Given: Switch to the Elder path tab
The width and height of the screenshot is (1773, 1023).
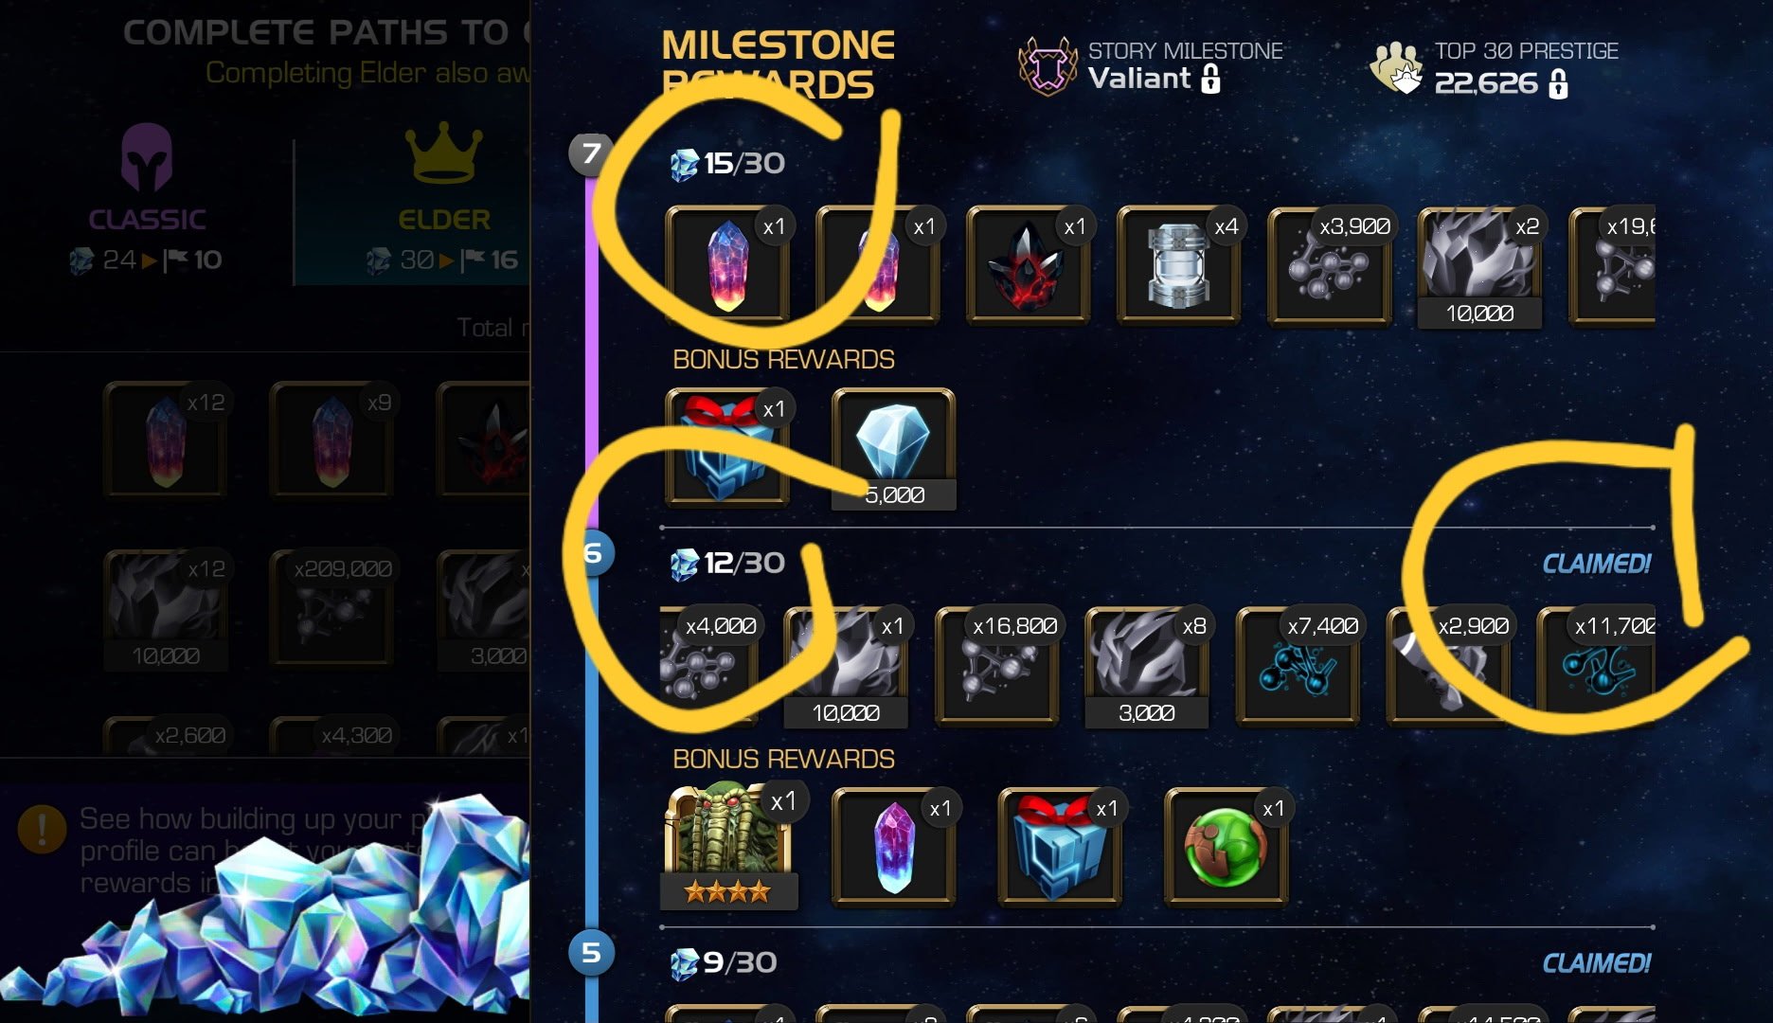Looking at the screenshot, I should pos(443,199).
